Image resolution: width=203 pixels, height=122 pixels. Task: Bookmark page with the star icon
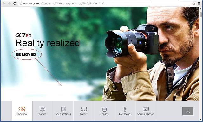coord(193,3)
